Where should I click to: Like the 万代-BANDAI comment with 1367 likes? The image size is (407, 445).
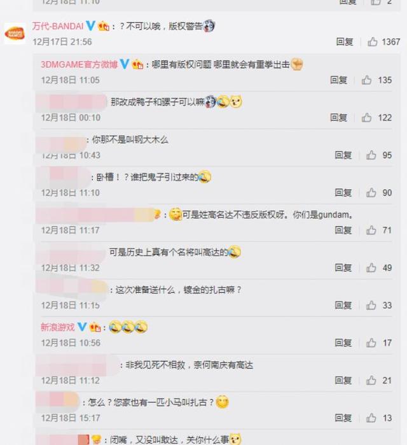tap(373, 42)
